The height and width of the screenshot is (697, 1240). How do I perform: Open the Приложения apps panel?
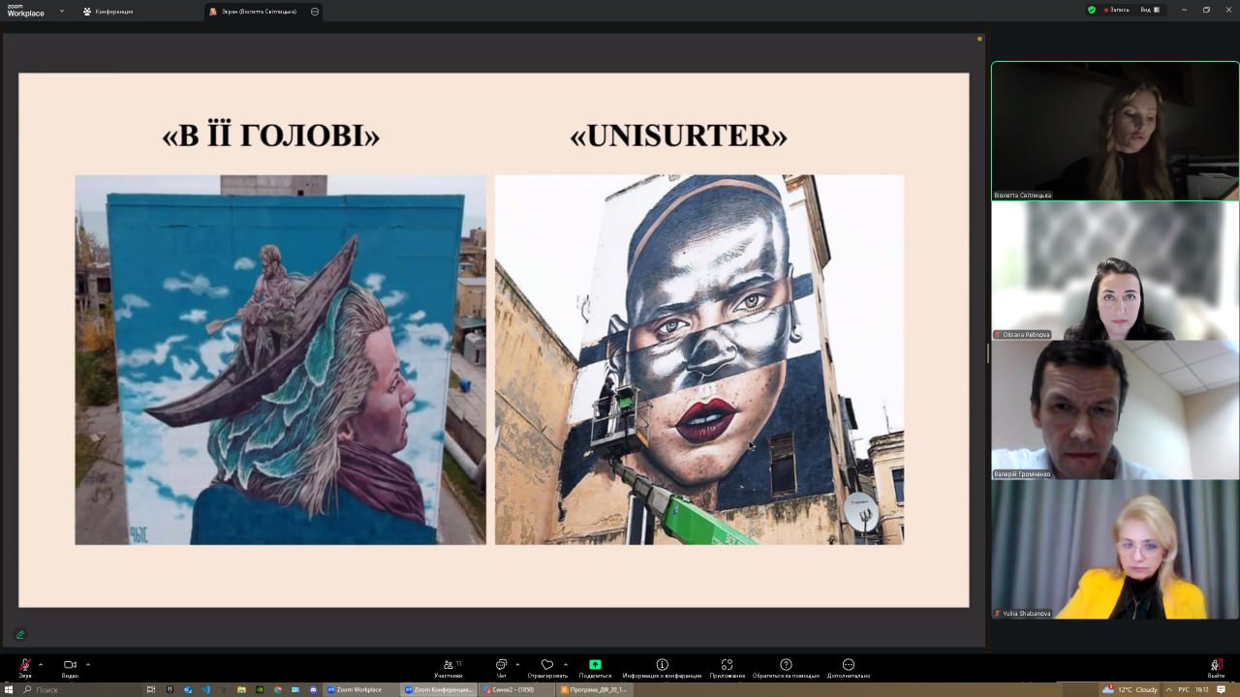(x=727, y=668)
